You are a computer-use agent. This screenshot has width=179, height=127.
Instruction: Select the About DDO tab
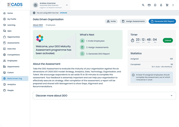point(38,25)
